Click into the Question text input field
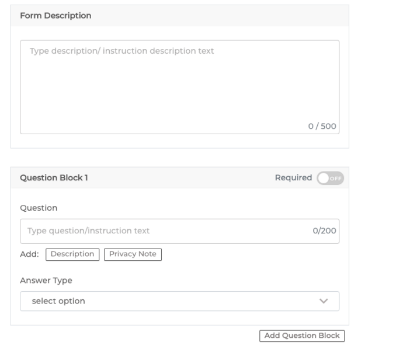 [180, 231]
